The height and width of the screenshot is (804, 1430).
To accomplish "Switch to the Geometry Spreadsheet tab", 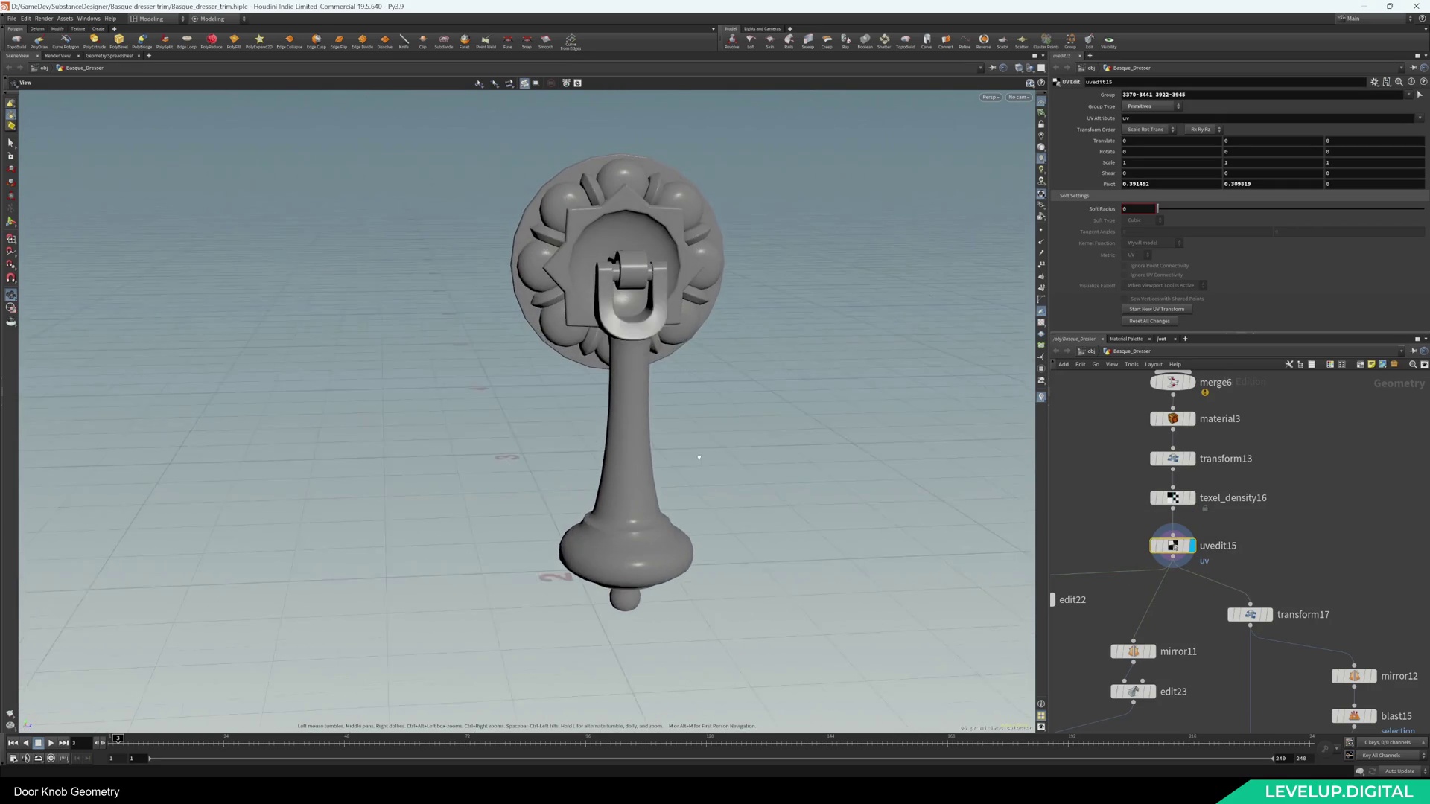I will click(109, 56).
